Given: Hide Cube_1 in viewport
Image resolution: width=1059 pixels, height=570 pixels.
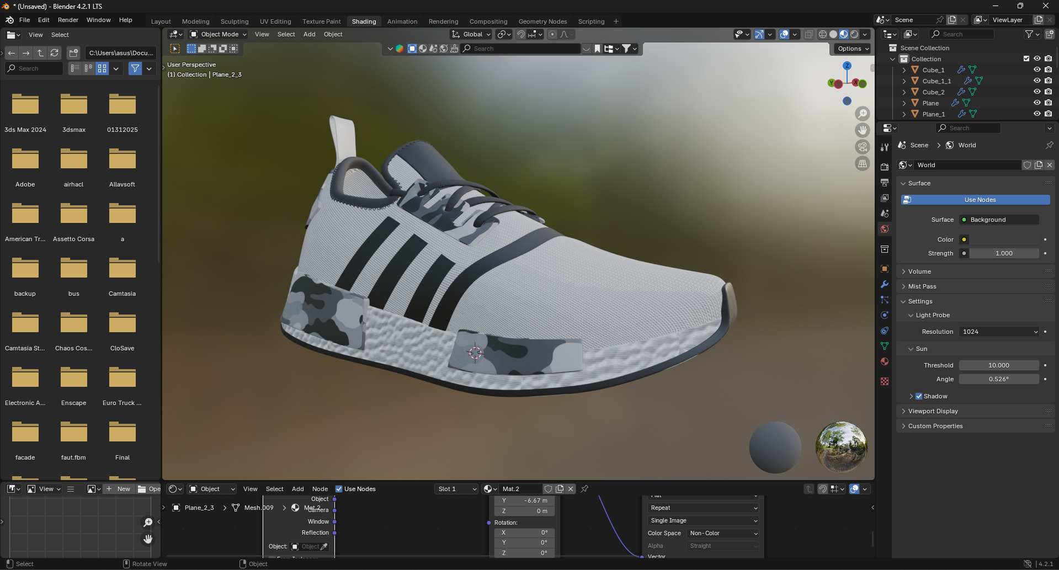Looking at the screenshot, I should tap(1037, 70).
